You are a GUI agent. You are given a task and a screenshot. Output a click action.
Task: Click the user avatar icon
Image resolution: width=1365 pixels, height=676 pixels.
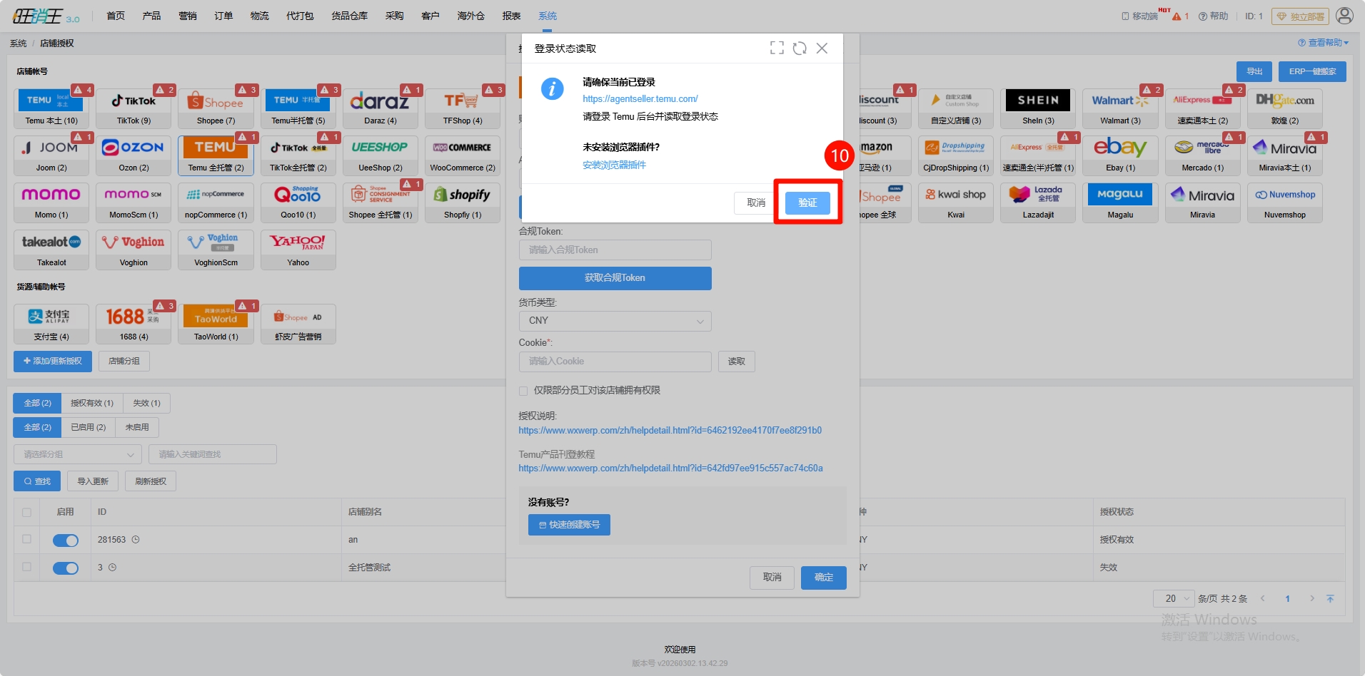point(1344,16)
